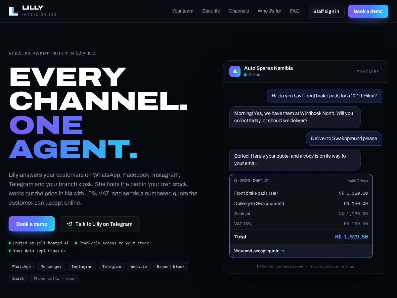The width and height of the screenshot is (397, 298).
Task: Click the Online status text
Action: click(254, 74)
